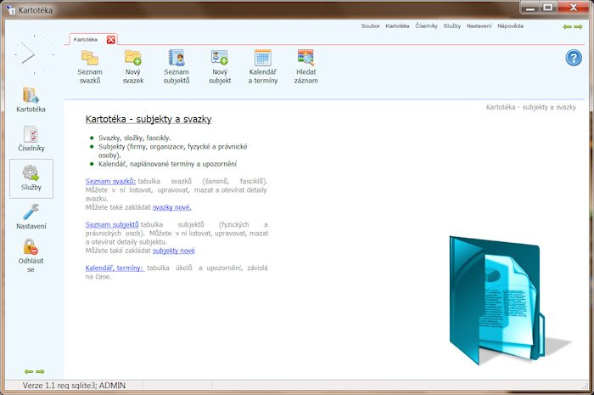The image size is (594, 395).
Task: Open Nastavení wrench in the sidebar
Action: pos(31,217)
